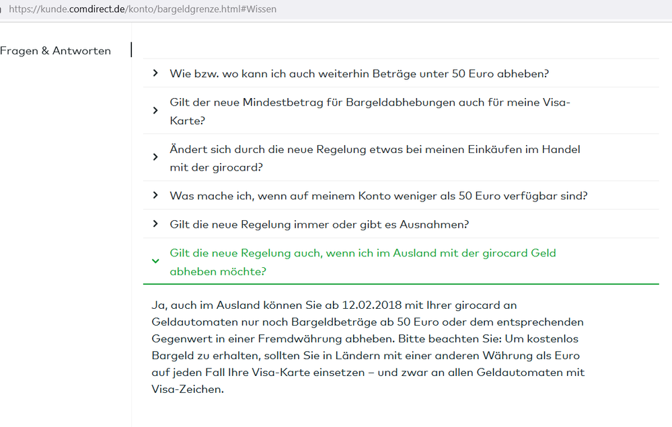Click the vertical separator bar next to Fragen & Antworten
Viewport: 672px width, 427px height.
131,50
